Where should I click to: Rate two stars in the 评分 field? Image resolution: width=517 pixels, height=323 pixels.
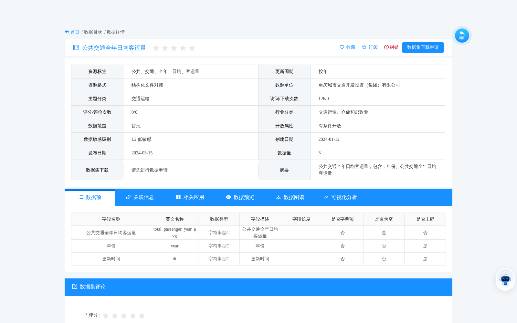[115, 316]
